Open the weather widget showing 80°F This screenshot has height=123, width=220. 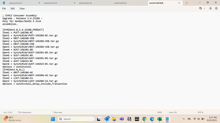point(12,119)
